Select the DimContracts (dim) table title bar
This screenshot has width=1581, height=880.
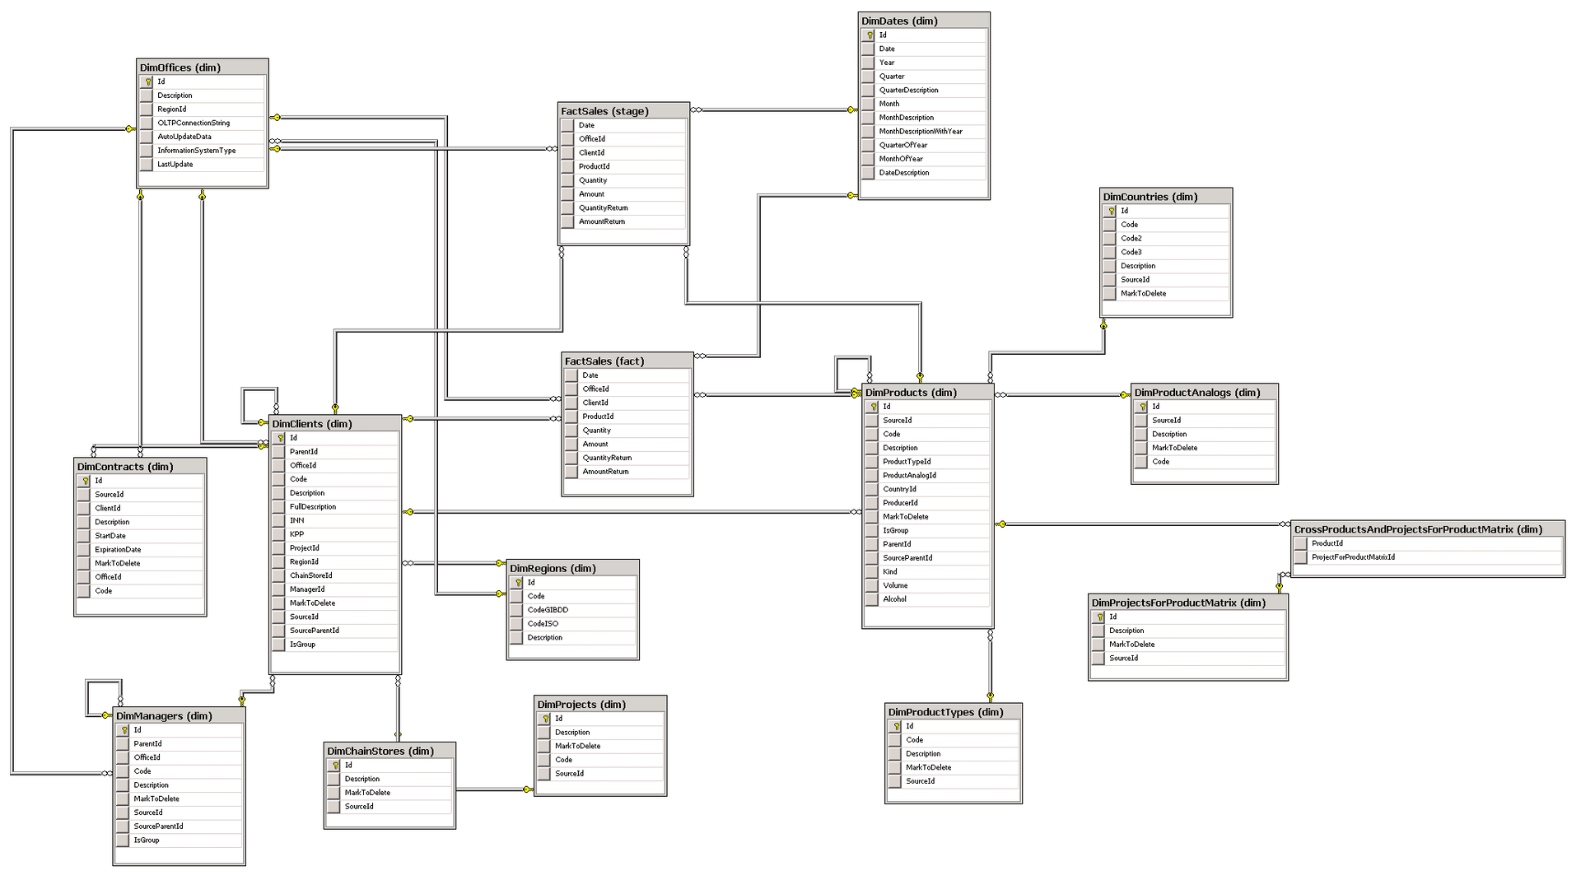(140, 467)
